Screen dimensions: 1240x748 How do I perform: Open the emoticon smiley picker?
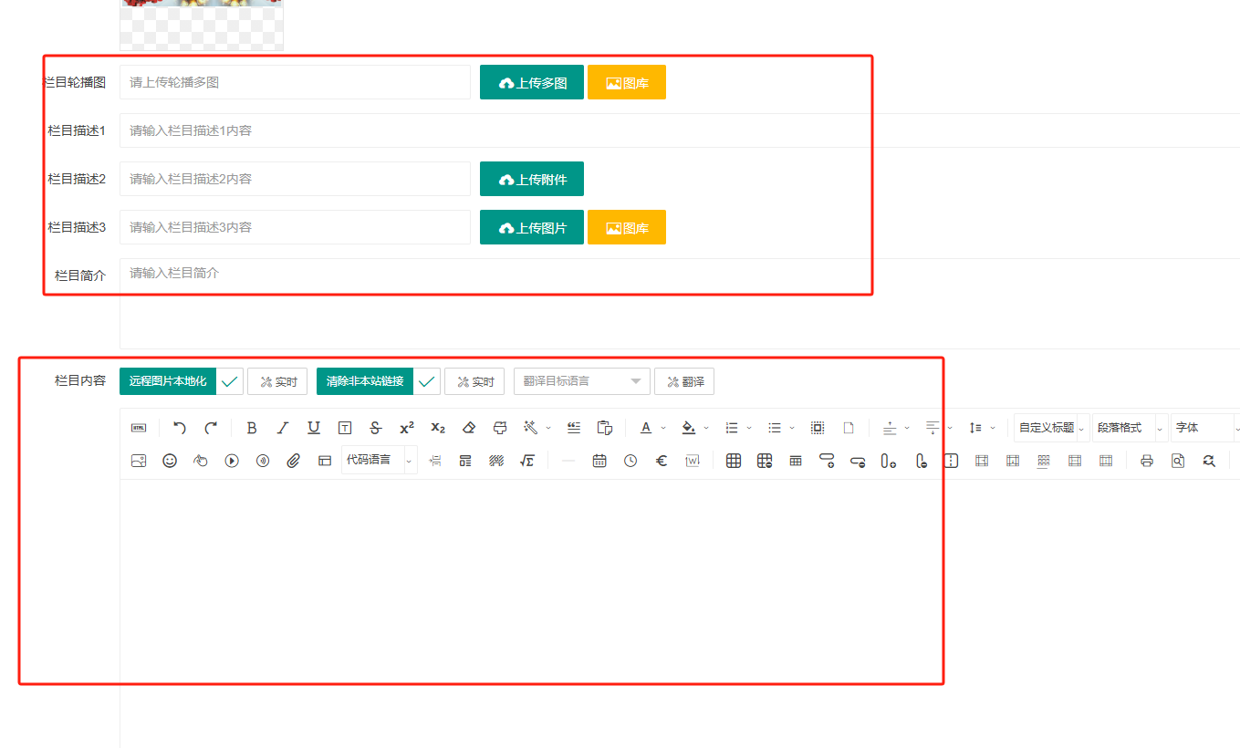pyautogui.click(x=170, y=461)
